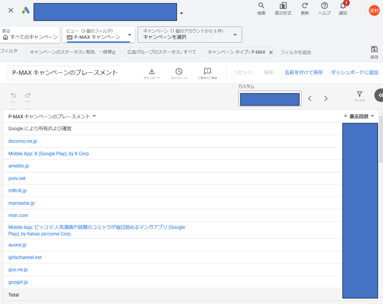The image size is (383, 304).
Task: Click the redo arrow icon
Action: pyautogui.click(x=28, y=95)
